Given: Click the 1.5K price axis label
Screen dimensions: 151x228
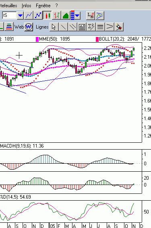Looking at the screenshot, I should (x=147, y=109).
